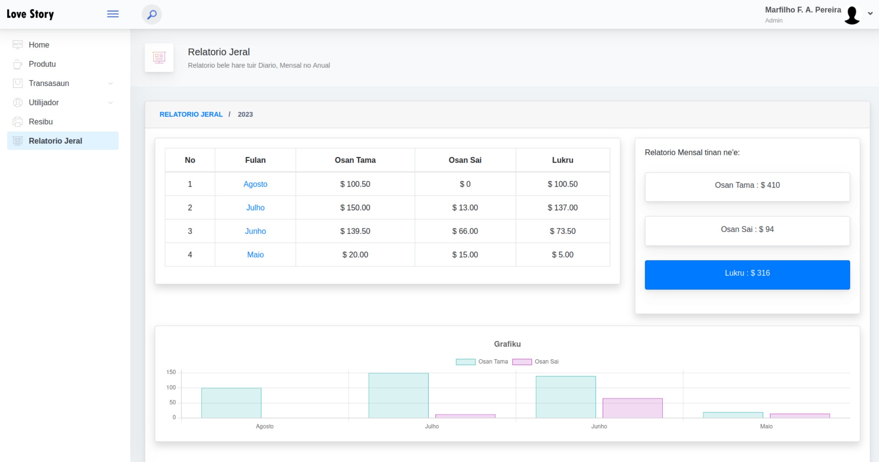Click the Utilijador user icon
Image resolution: width=879 pixels, height=462 pixels.
click(18, 102)
